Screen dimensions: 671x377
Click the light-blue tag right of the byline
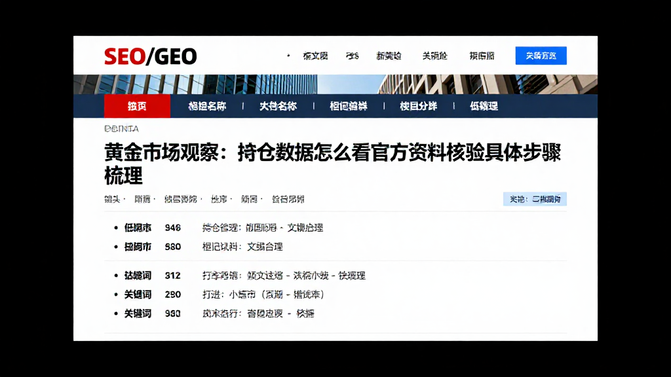point(535,199)
